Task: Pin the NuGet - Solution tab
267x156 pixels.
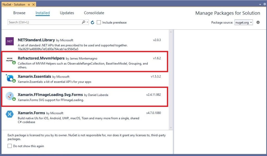Action: [29, 5]
